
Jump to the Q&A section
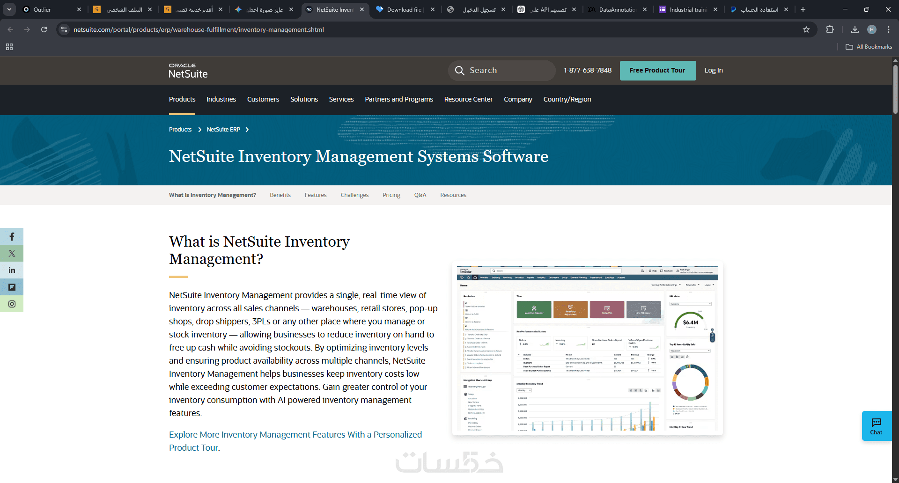tap(420, 195)
